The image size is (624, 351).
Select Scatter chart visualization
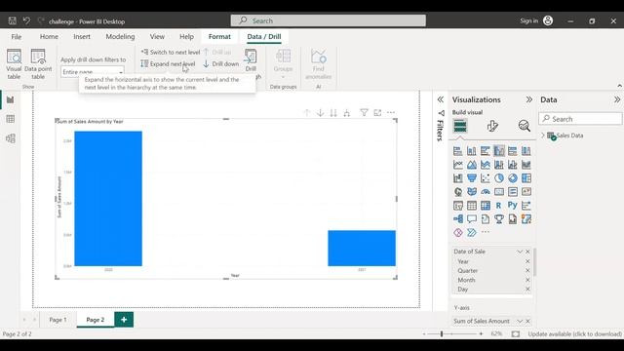point(486,177)
